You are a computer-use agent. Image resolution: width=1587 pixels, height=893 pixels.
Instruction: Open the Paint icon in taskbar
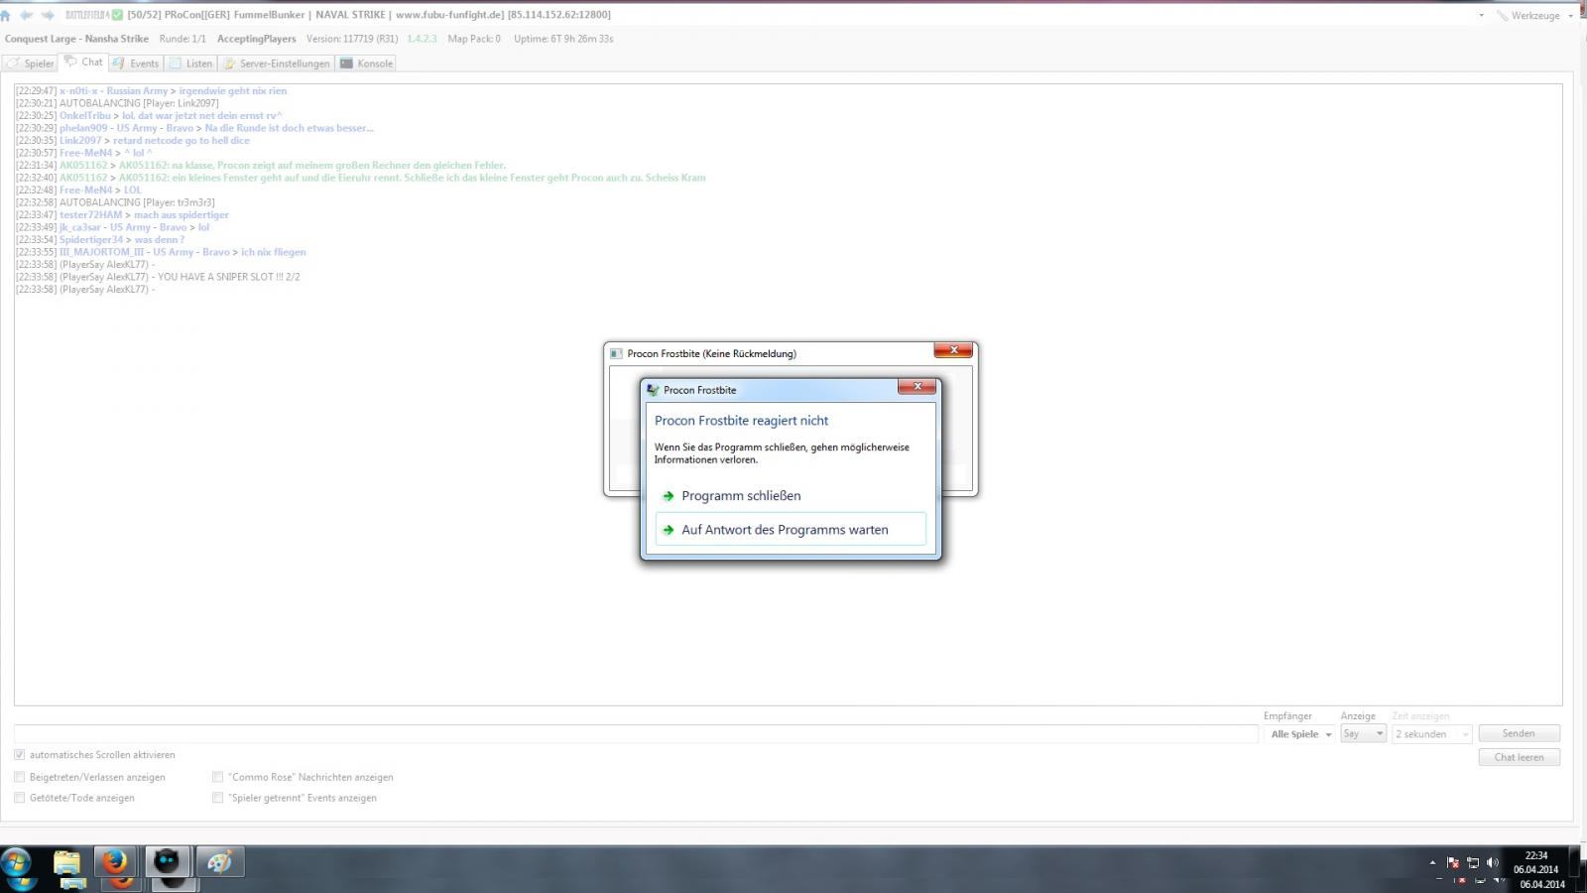(x=219, y=862)
